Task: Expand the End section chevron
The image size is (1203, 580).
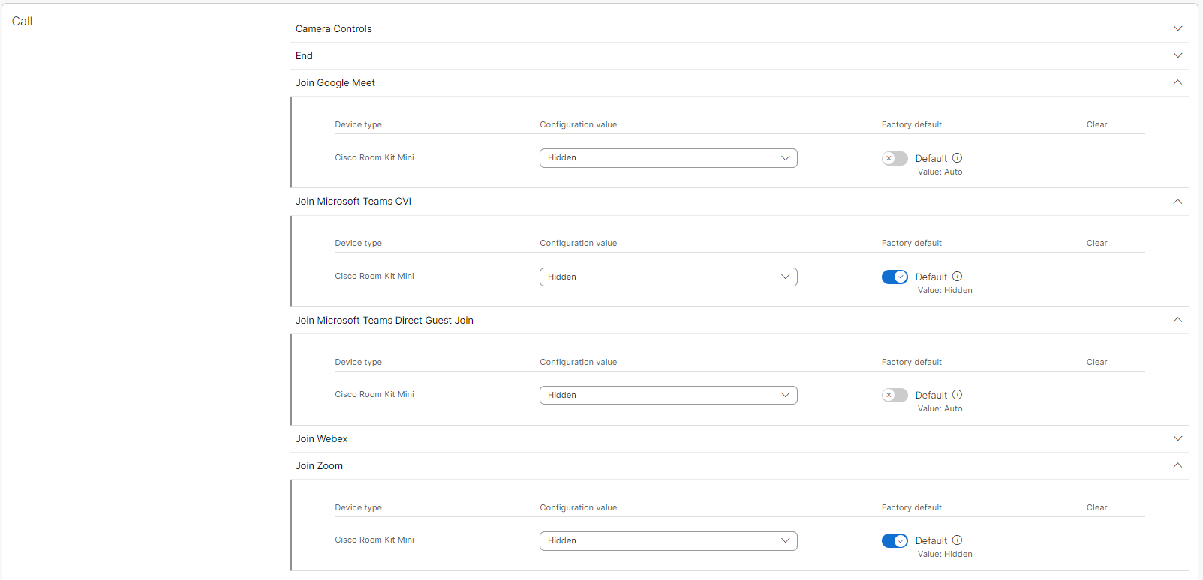Action: tap(1177, 55)
